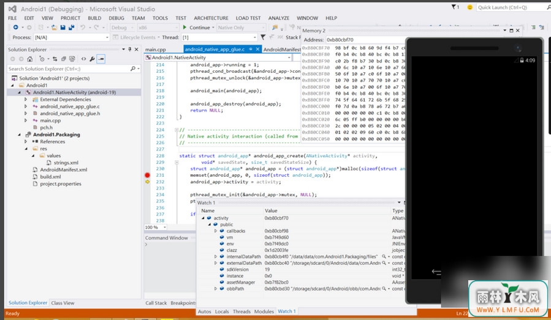Click the Save file toolbar icon
551x320 pixels.
pos(63,28)
